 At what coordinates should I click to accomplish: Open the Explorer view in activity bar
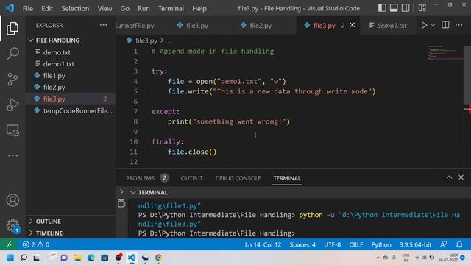coord(13,28)
